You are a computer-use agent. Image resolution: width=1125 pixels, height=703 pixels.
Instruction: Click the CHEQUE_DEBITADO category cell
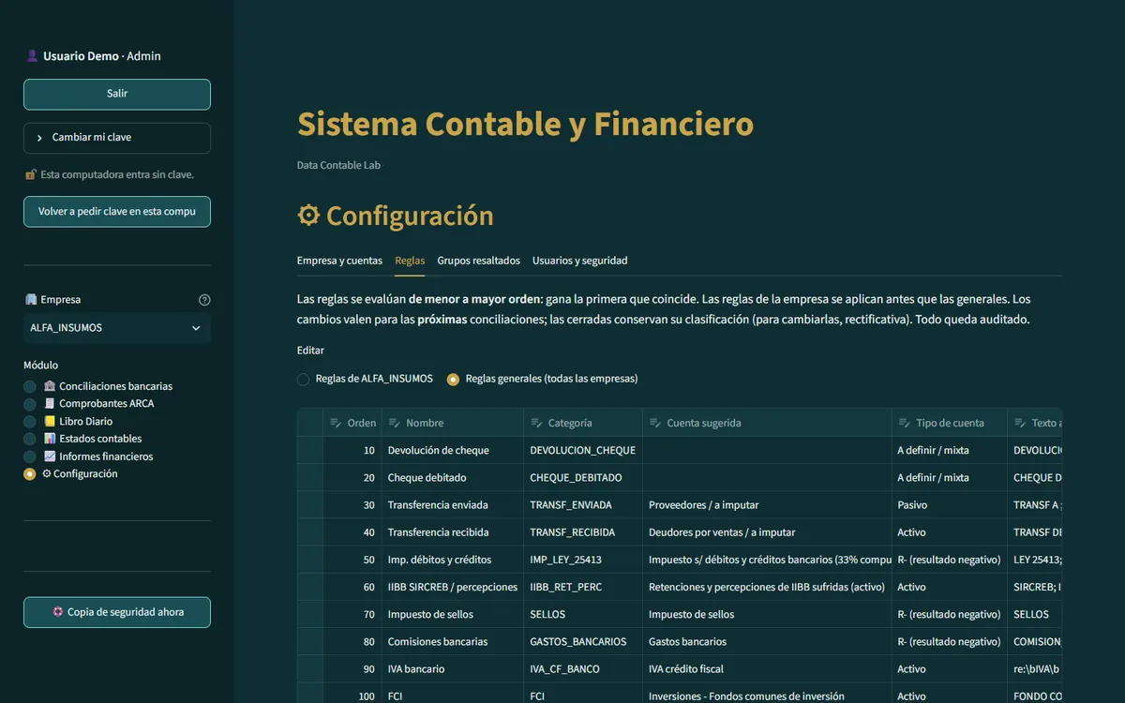(x=583, y=478)
